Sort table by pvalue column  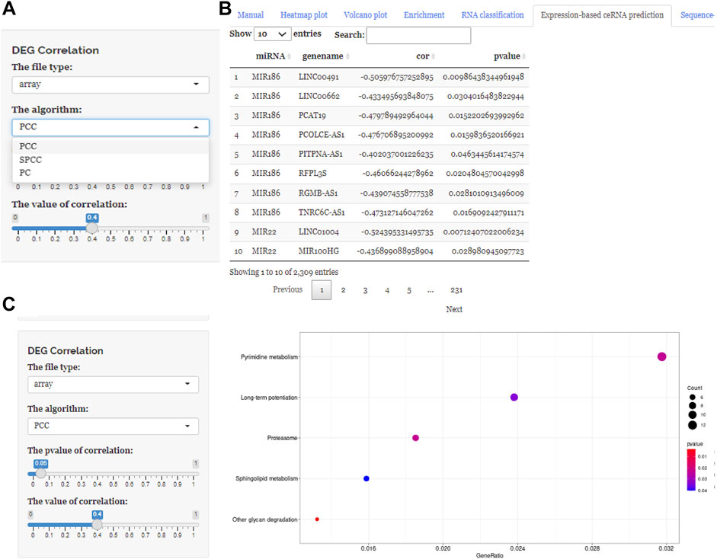(510, 56)
